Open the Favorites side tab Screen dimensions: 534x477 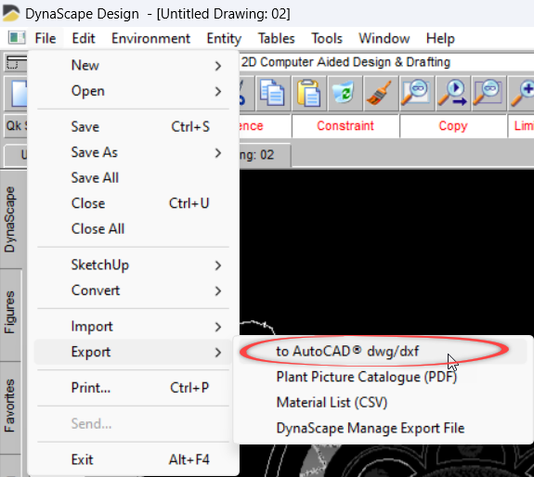pyautogui.click(x=10, y=406)
